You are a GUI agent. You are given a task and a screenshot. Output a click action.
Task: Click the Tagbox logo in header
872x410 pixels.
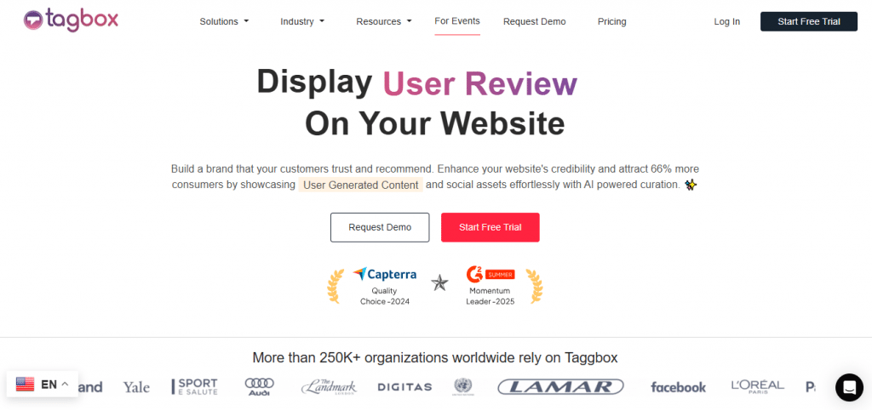click(x=71, y=20)
